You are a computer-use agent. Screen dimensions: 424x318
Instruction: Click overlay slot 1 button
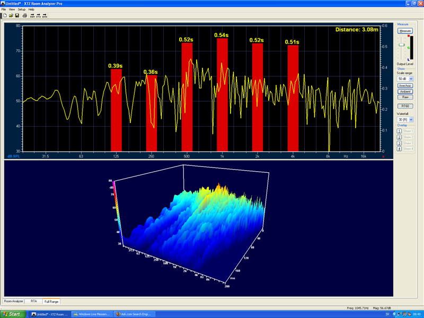tap(399, 131)
